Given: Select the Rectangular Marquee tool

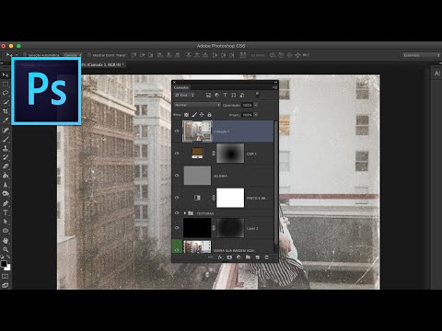Looking at the screenshot, I should pyautogui.click(x=6, y=84).
